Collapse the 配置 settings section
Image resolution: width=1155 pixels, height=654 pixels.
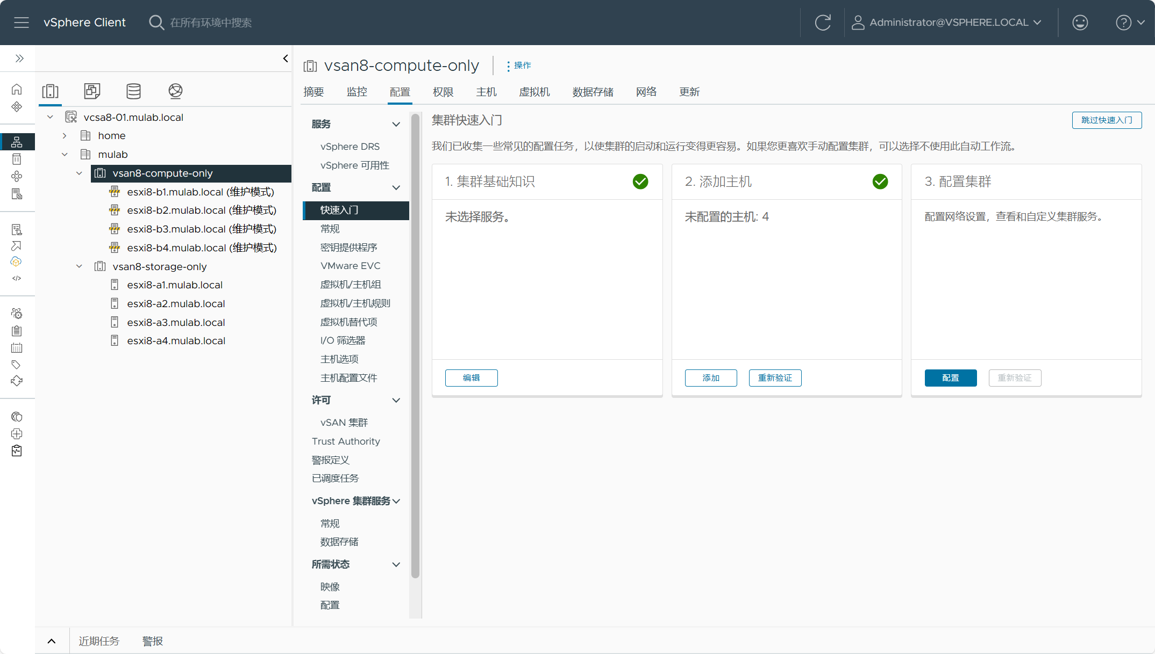pyautogui.click(x=396, y=188)
